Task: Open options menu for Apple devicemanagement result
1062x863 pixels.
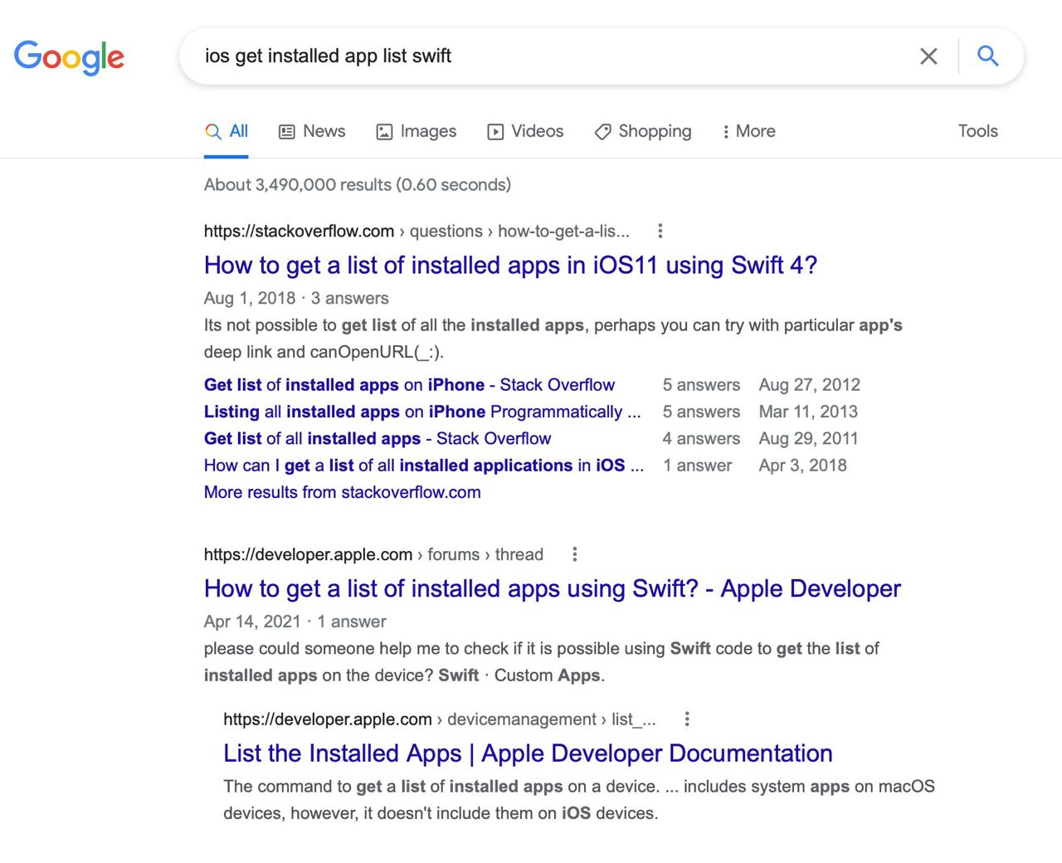Action: pos(686,719)
